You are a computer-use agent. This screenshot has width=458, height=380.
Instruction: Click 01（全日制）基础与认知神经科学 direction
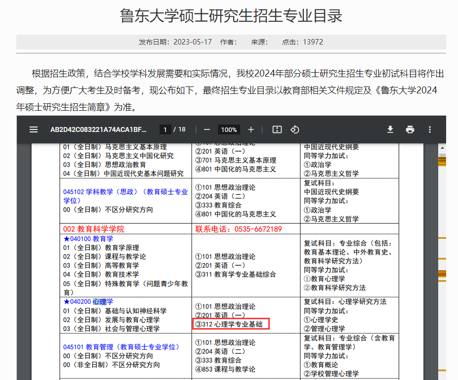tap(115, 311)
